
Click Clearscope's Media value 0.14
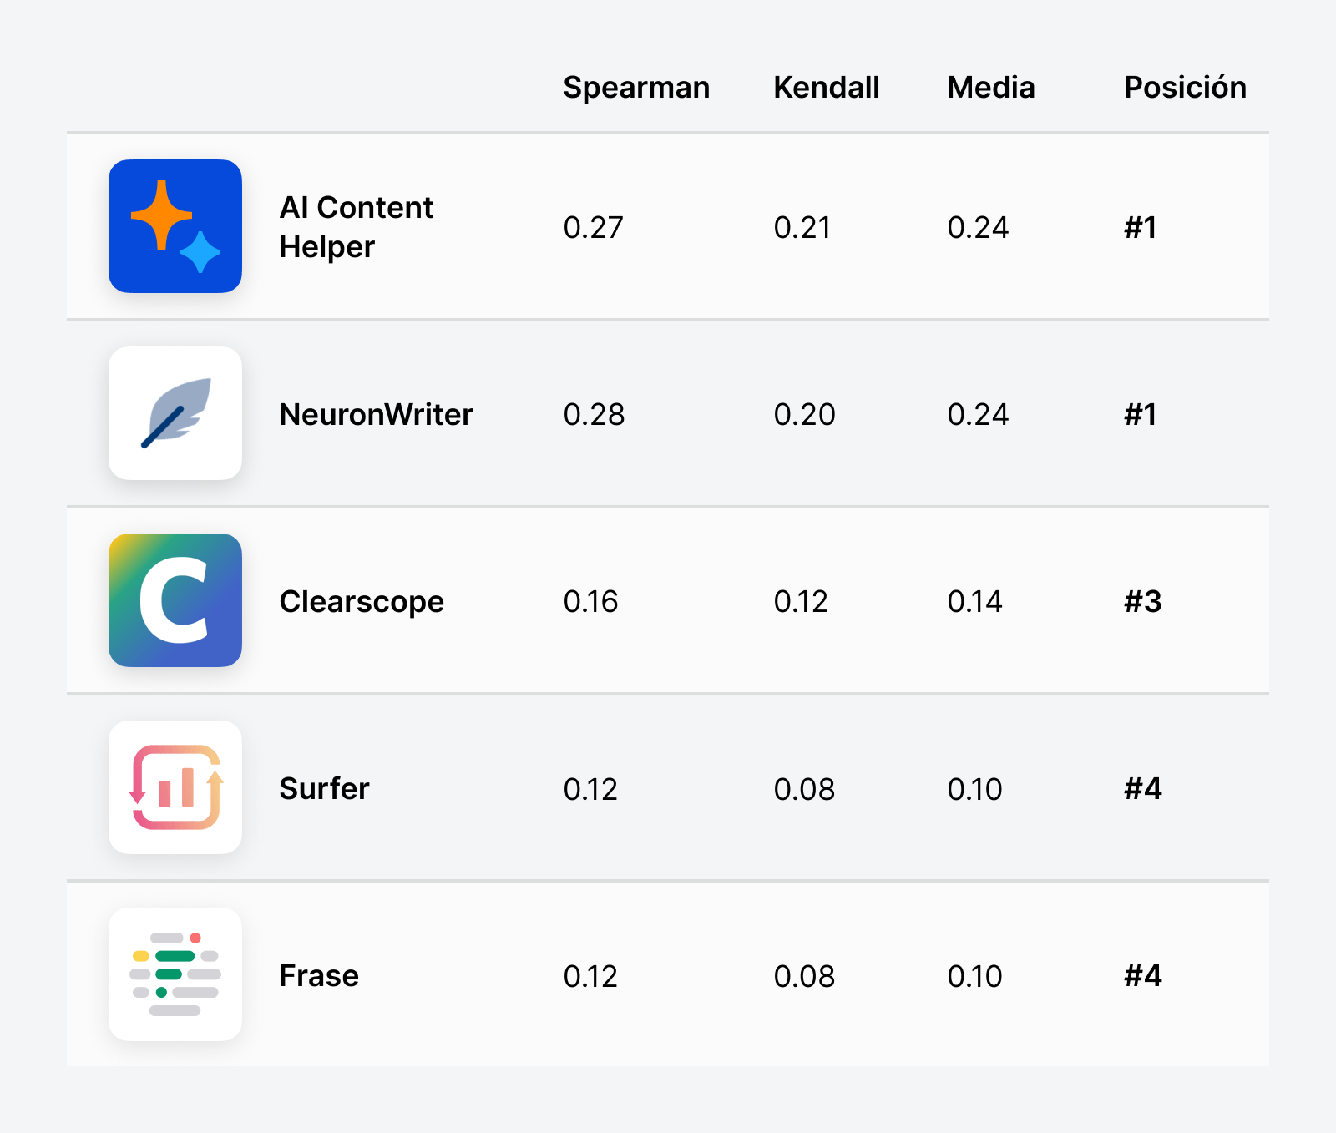click(974, 601)
